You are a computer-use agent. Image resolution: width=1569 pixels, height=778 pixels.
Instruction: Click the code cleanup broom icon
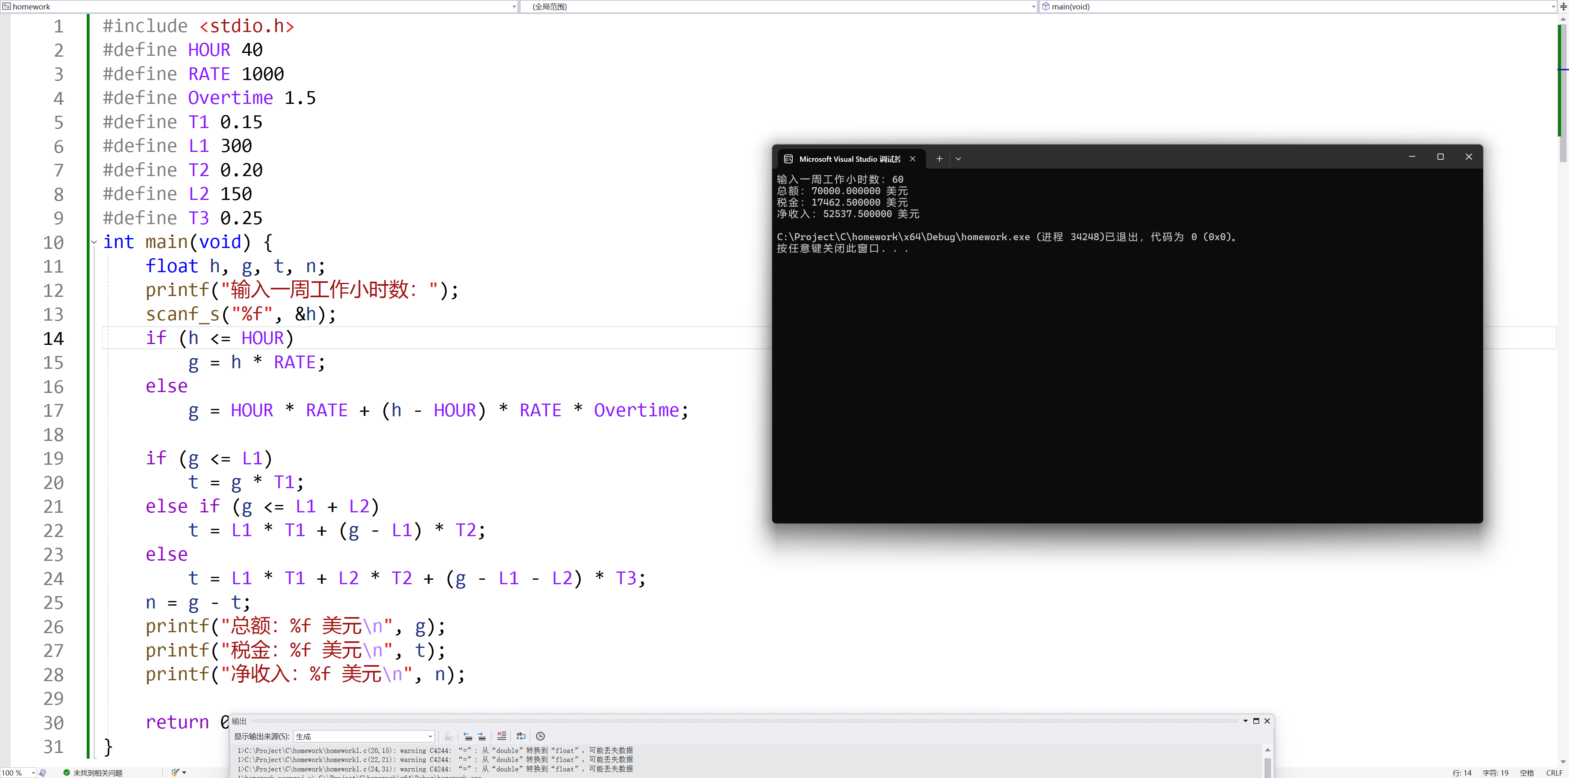(175, 773)
